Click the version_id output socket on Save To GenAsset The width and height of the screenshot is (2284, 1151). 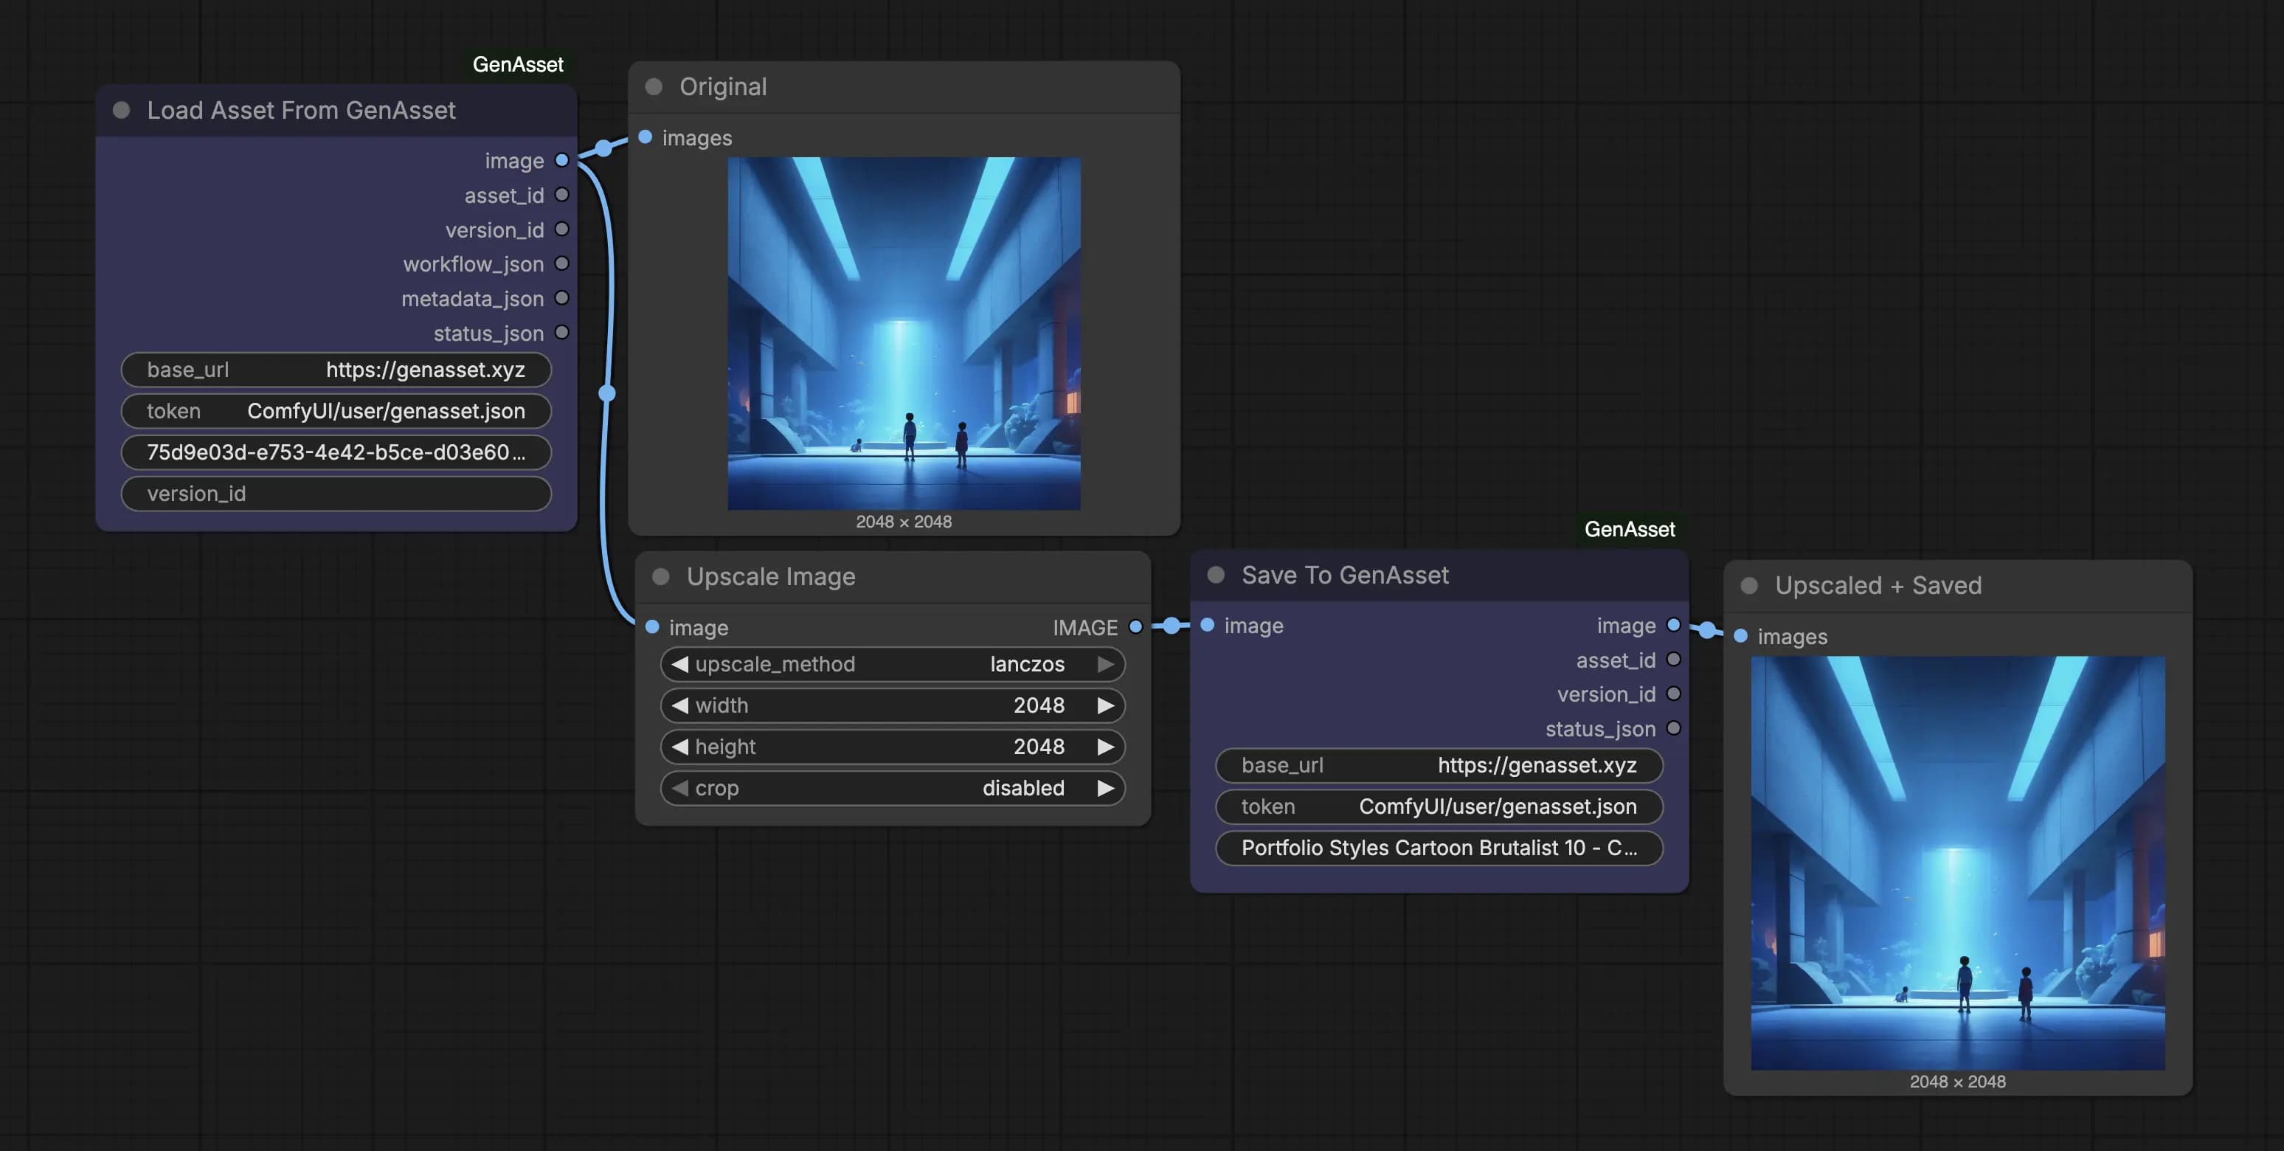pos(1673,694)
